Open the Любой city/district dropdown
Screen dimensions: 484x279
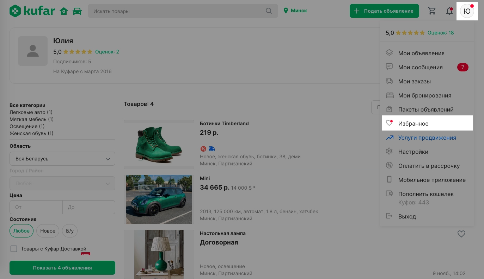(x=62, y=183)
